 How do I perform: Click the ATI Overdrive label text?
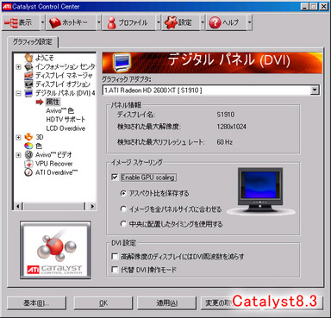click(56, 172)
